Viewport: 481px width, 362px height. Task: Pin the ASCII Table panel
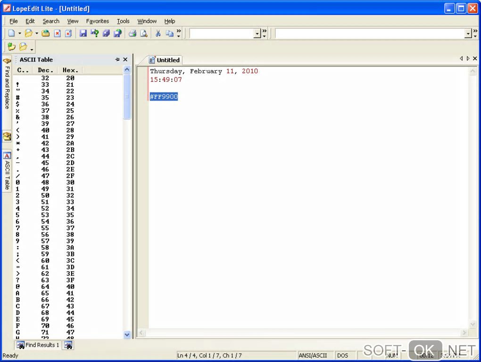[x=117, y=59]
